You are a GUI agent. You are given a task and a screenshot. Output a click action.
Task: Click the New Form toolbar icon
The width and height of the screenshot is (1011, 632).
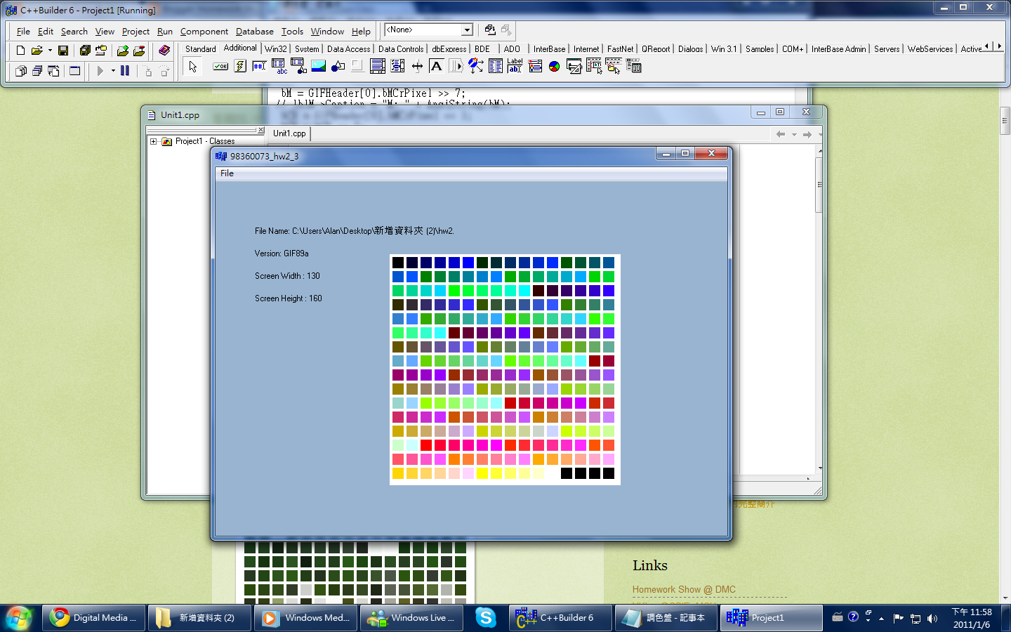pos(74,71)
